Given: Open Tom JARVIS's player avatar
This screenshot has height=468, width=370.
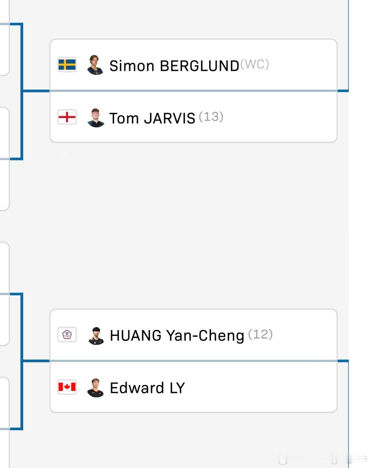Looking at the screenshot, I should [96, 118].
